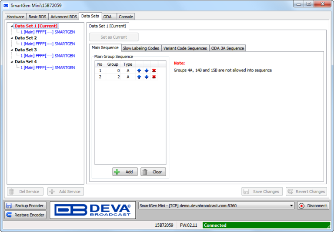The height and width of the screenshot is (232, 334).
Task: Delete group 2A row with red X
Action: (x=154, y=77)
